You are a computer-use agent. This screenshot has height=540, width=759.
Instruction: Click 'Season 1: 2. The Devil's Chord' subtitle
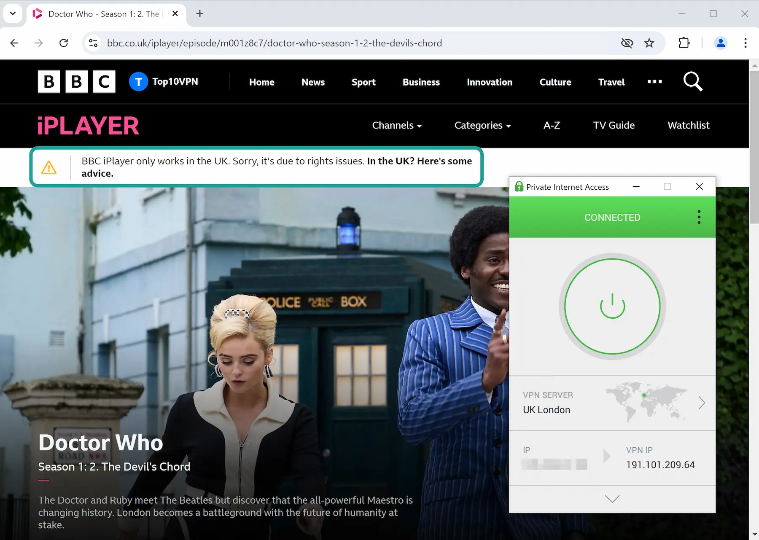point(114,467)
